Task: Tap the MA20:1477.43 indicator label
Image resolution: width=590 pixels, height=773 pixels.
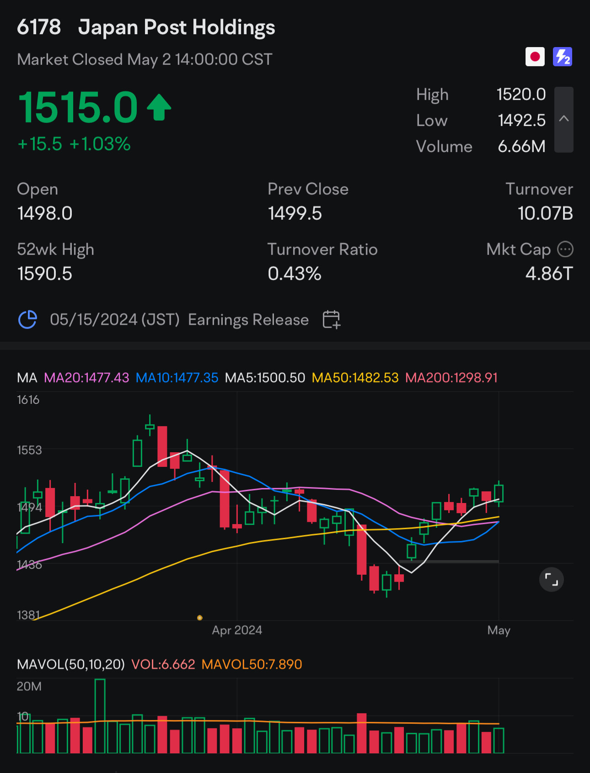Action: pos(86,378)
